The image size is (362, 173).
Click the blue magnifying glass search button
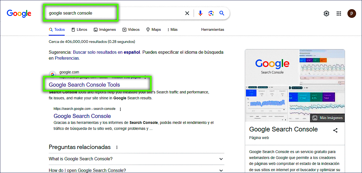tap(222, 13)
